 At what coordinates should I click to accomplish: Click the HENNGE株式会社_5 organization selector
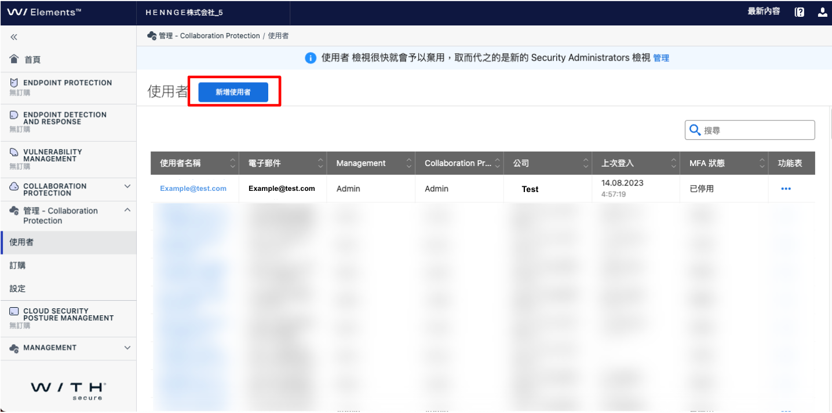tap(184, 13)
